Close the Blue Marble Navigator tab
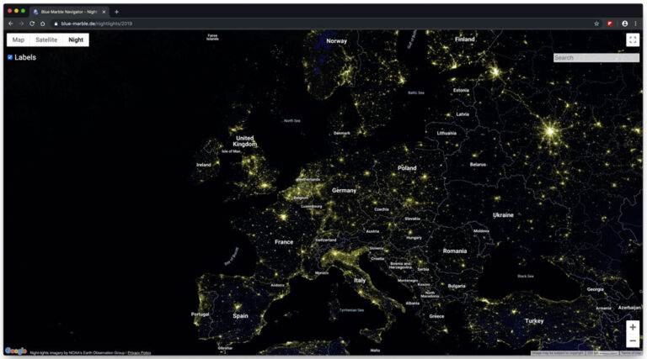This screenshot has width=647, height=359. coord(104,12)
